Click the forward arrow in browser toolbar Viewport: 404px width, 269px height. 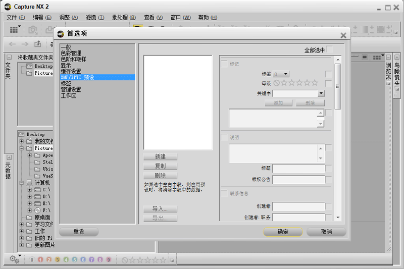click(x=25, y=44)
